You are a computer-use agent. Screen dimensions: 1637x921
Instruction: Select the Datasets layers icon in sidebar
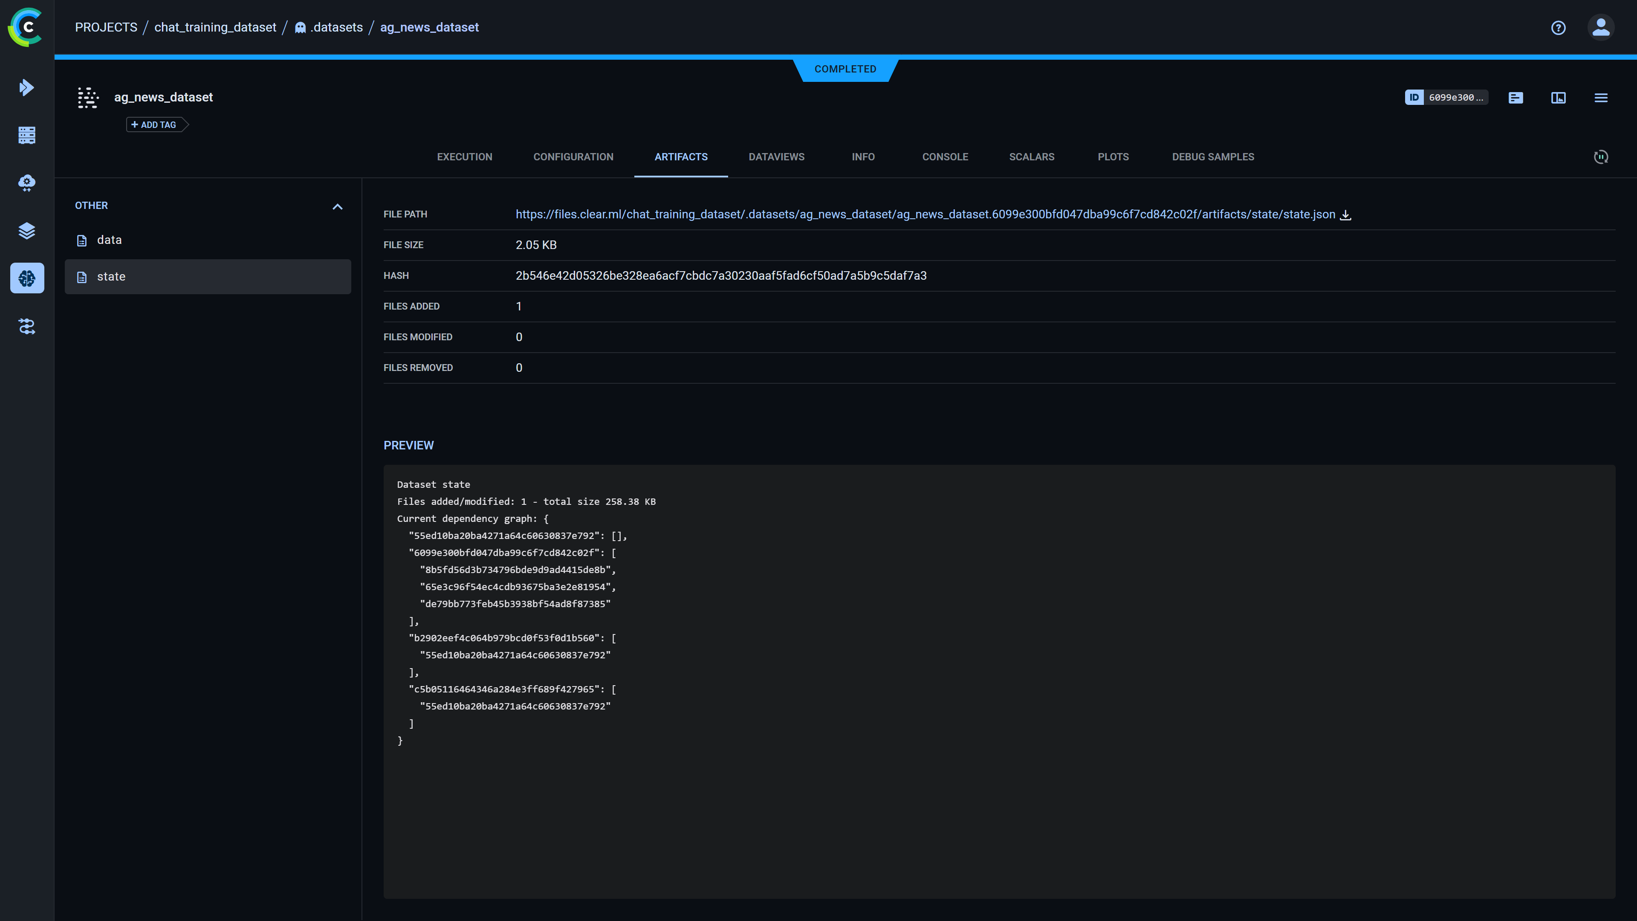26,231
